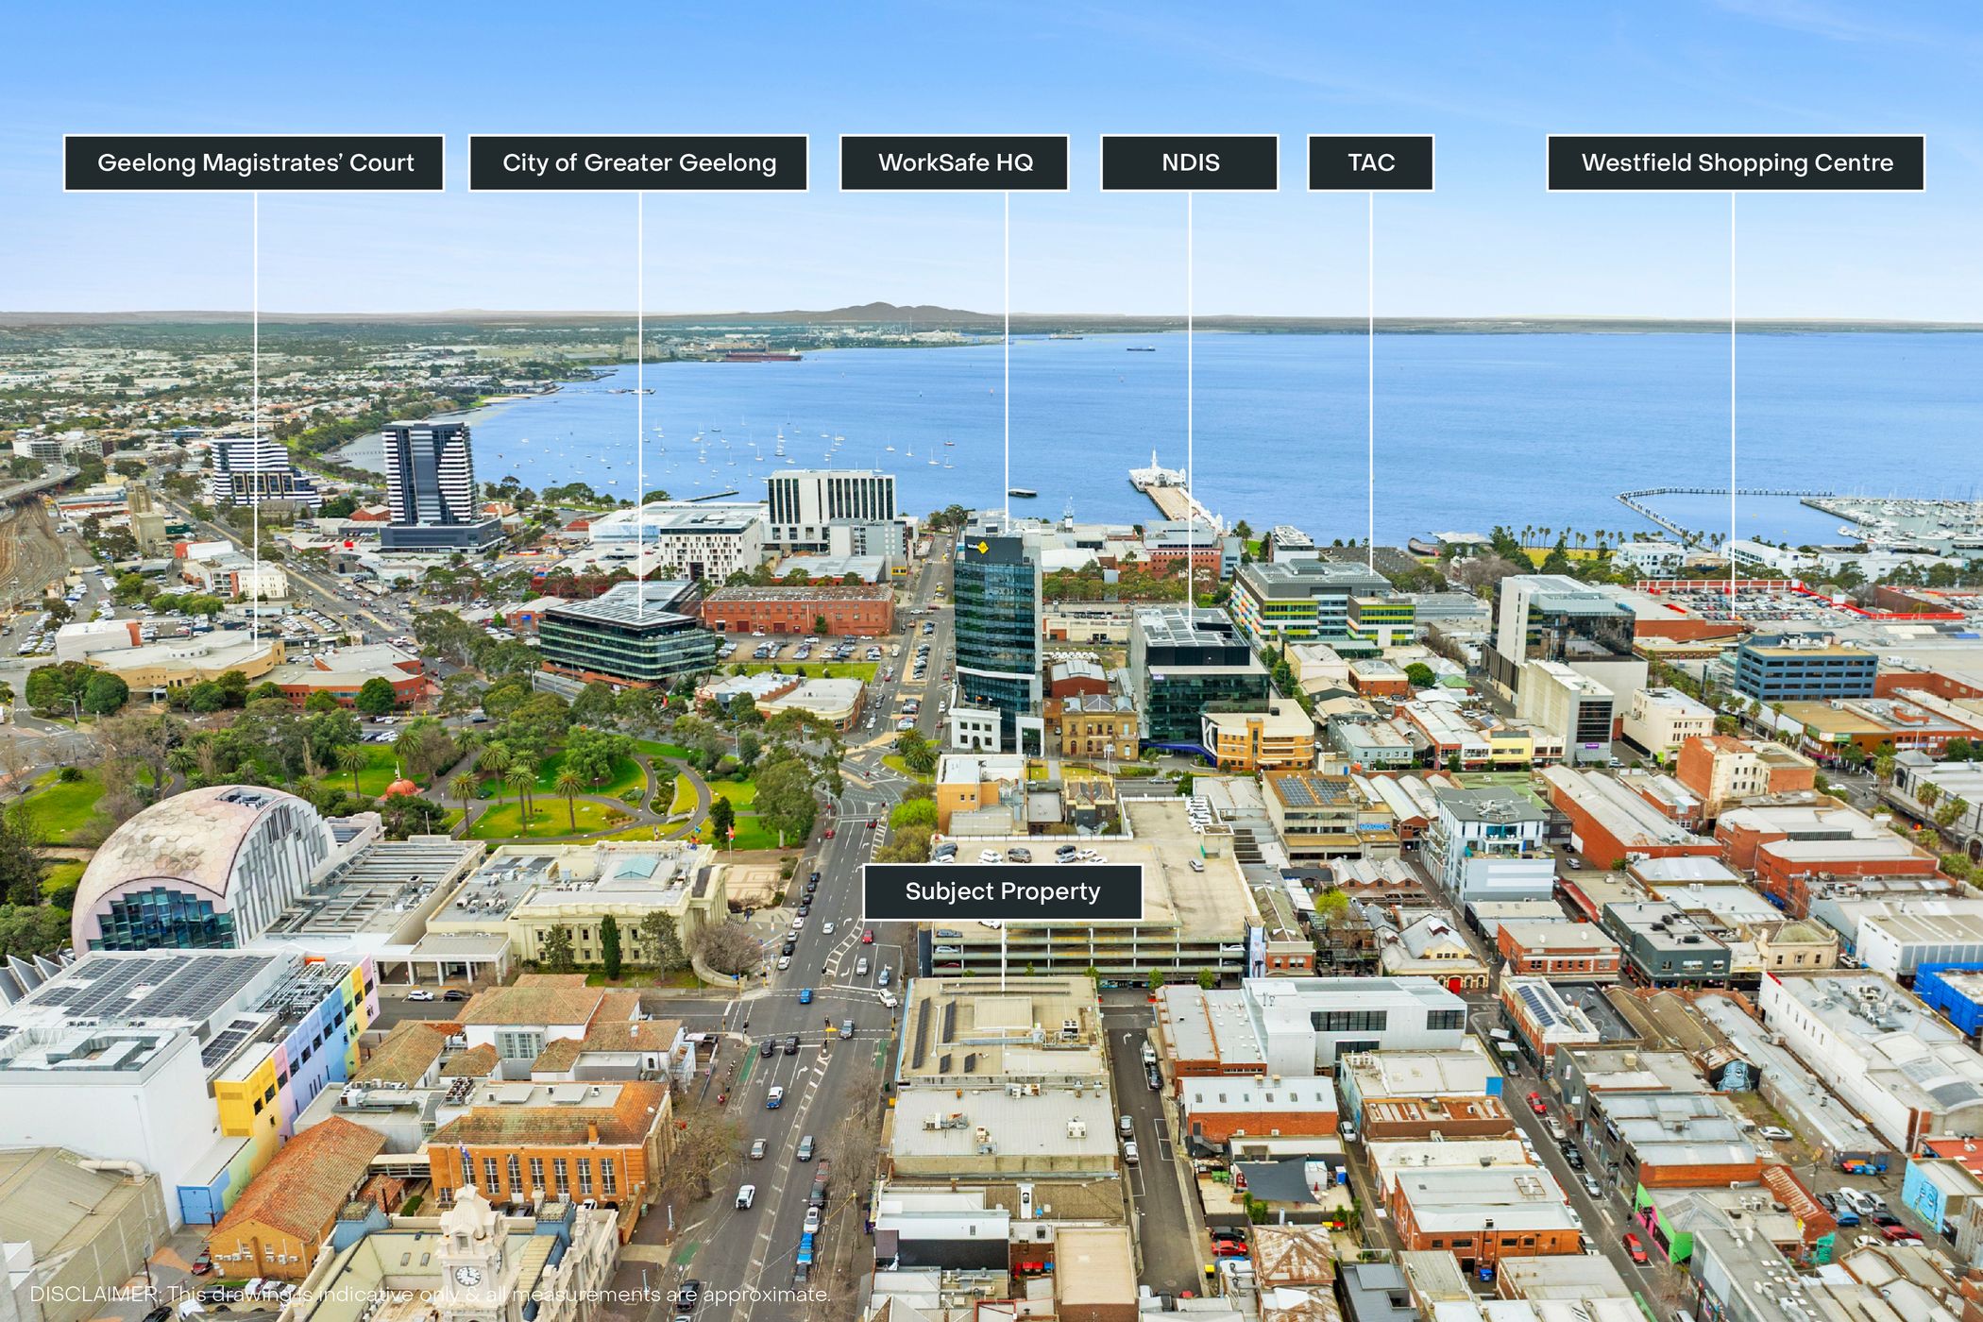Screen dimensions: 1983x1322
Task: Open the Westfield Shopping Centre label
Action: [x=1736, y=163]
